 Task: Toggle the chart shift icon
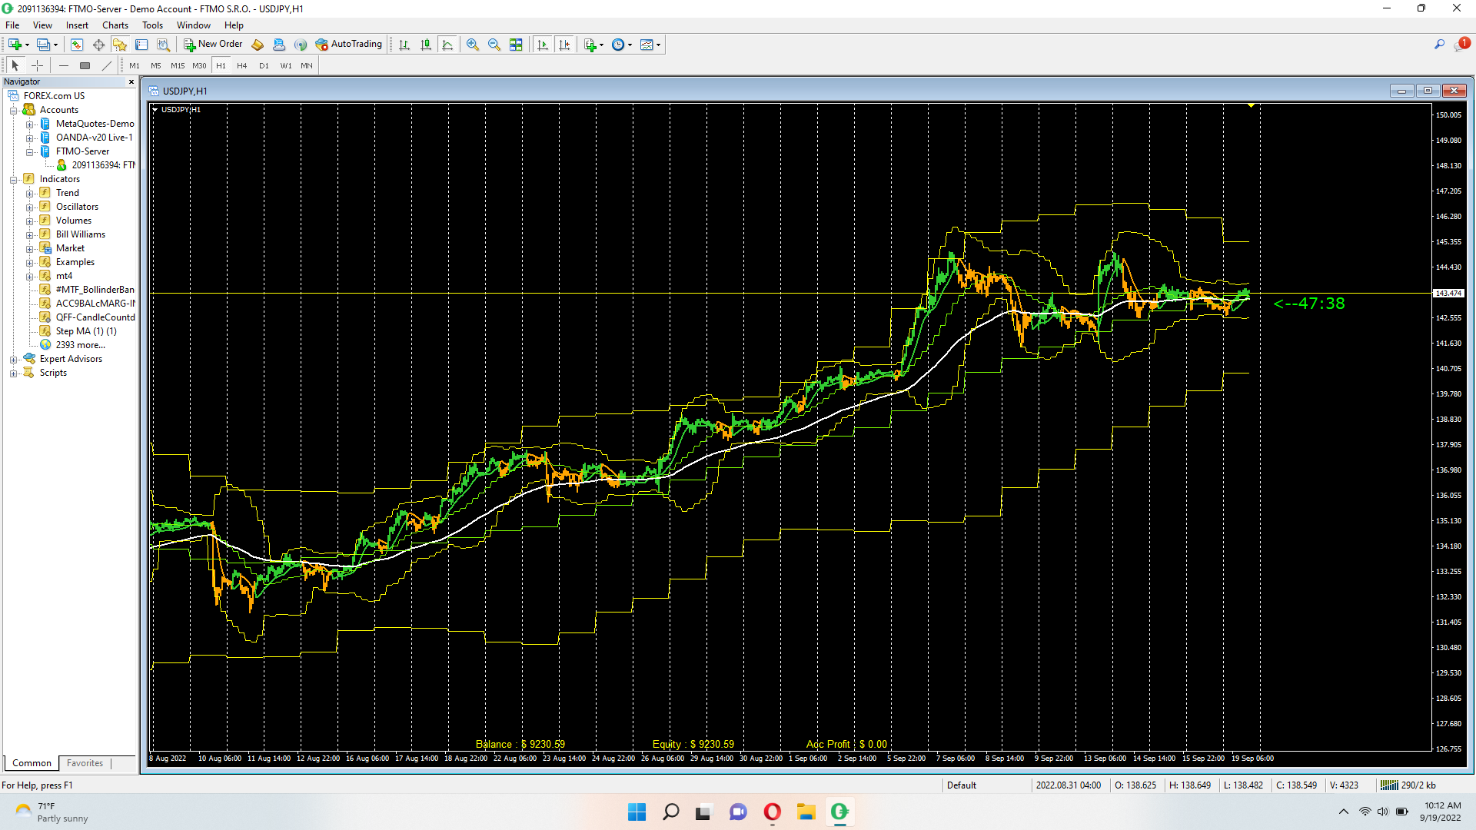click(564, 45)
